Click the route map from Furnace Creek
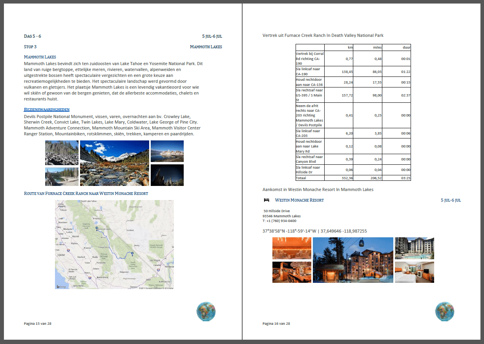The height and width of the screenshot is (344, 484). click(x=114, y=245)
